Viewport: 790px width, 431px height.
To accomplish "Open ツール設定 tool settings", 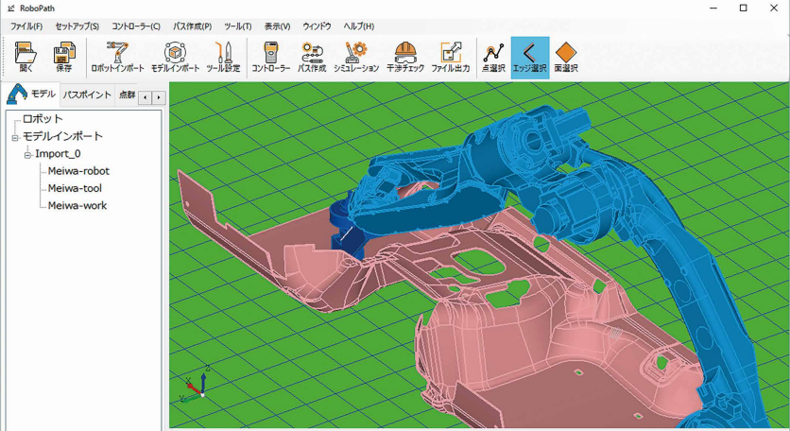I will pos(223,57).
